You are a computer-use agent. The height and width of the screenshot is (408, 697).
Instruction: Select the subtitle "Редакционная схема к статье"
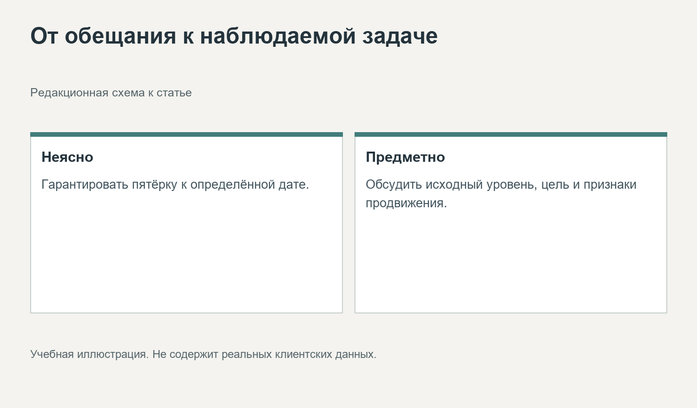(111, 93)
